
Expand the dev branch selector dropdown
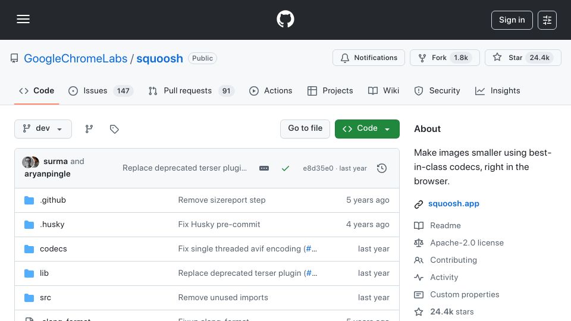coord(43,129)
